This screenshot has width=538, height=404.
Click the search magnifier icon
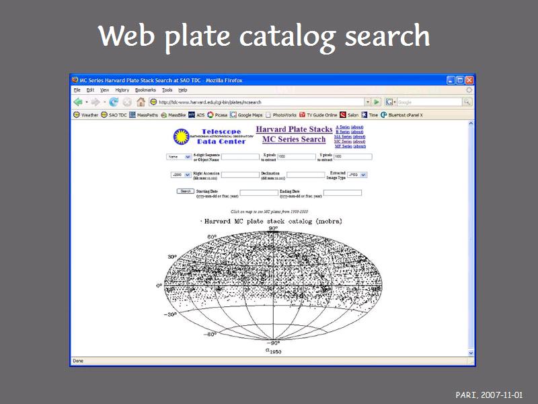[467, 102]
